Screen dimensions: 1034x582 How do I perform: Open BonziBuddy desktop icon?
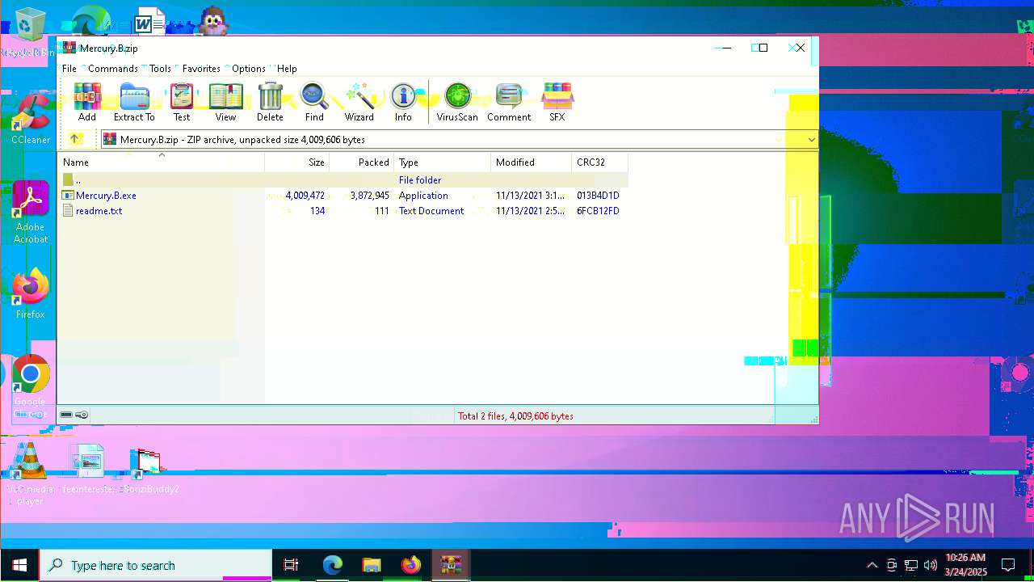tap(149, 470)
